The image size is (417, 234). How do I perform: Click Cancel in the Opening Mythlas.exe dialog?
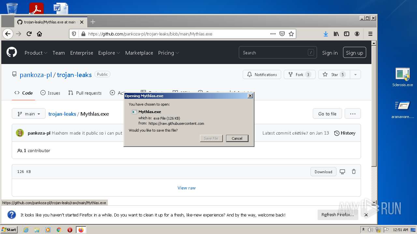coord(237,138)
